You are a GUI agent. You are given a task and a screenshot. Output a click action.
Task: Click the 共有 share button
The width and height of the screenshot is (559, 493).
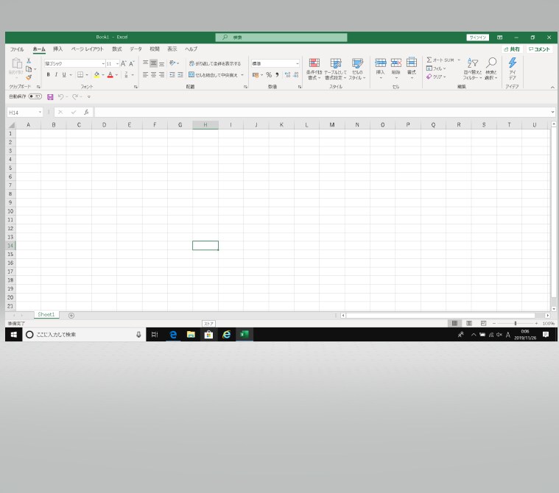[512, 49]
